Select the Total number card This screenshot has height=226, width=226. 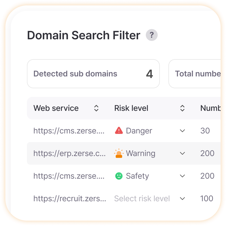(x=195, y=74)
